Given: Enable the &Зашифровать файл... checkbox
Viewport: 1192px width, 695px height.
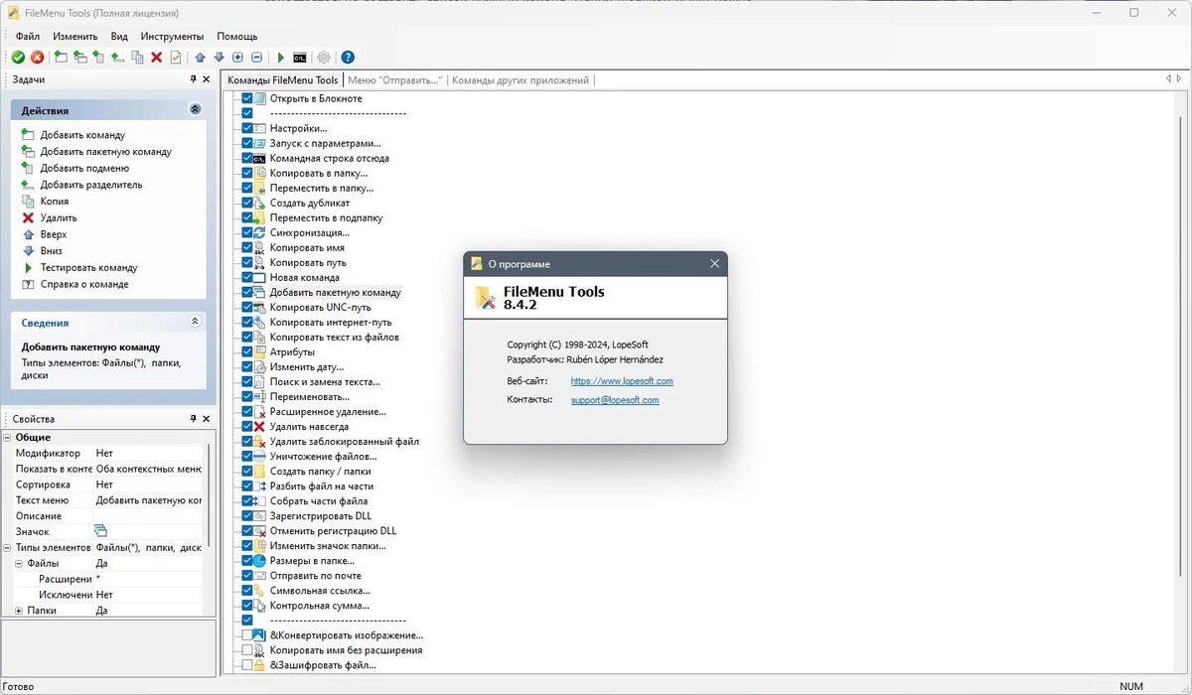Looking at the screenshot, I should [247, 665].
